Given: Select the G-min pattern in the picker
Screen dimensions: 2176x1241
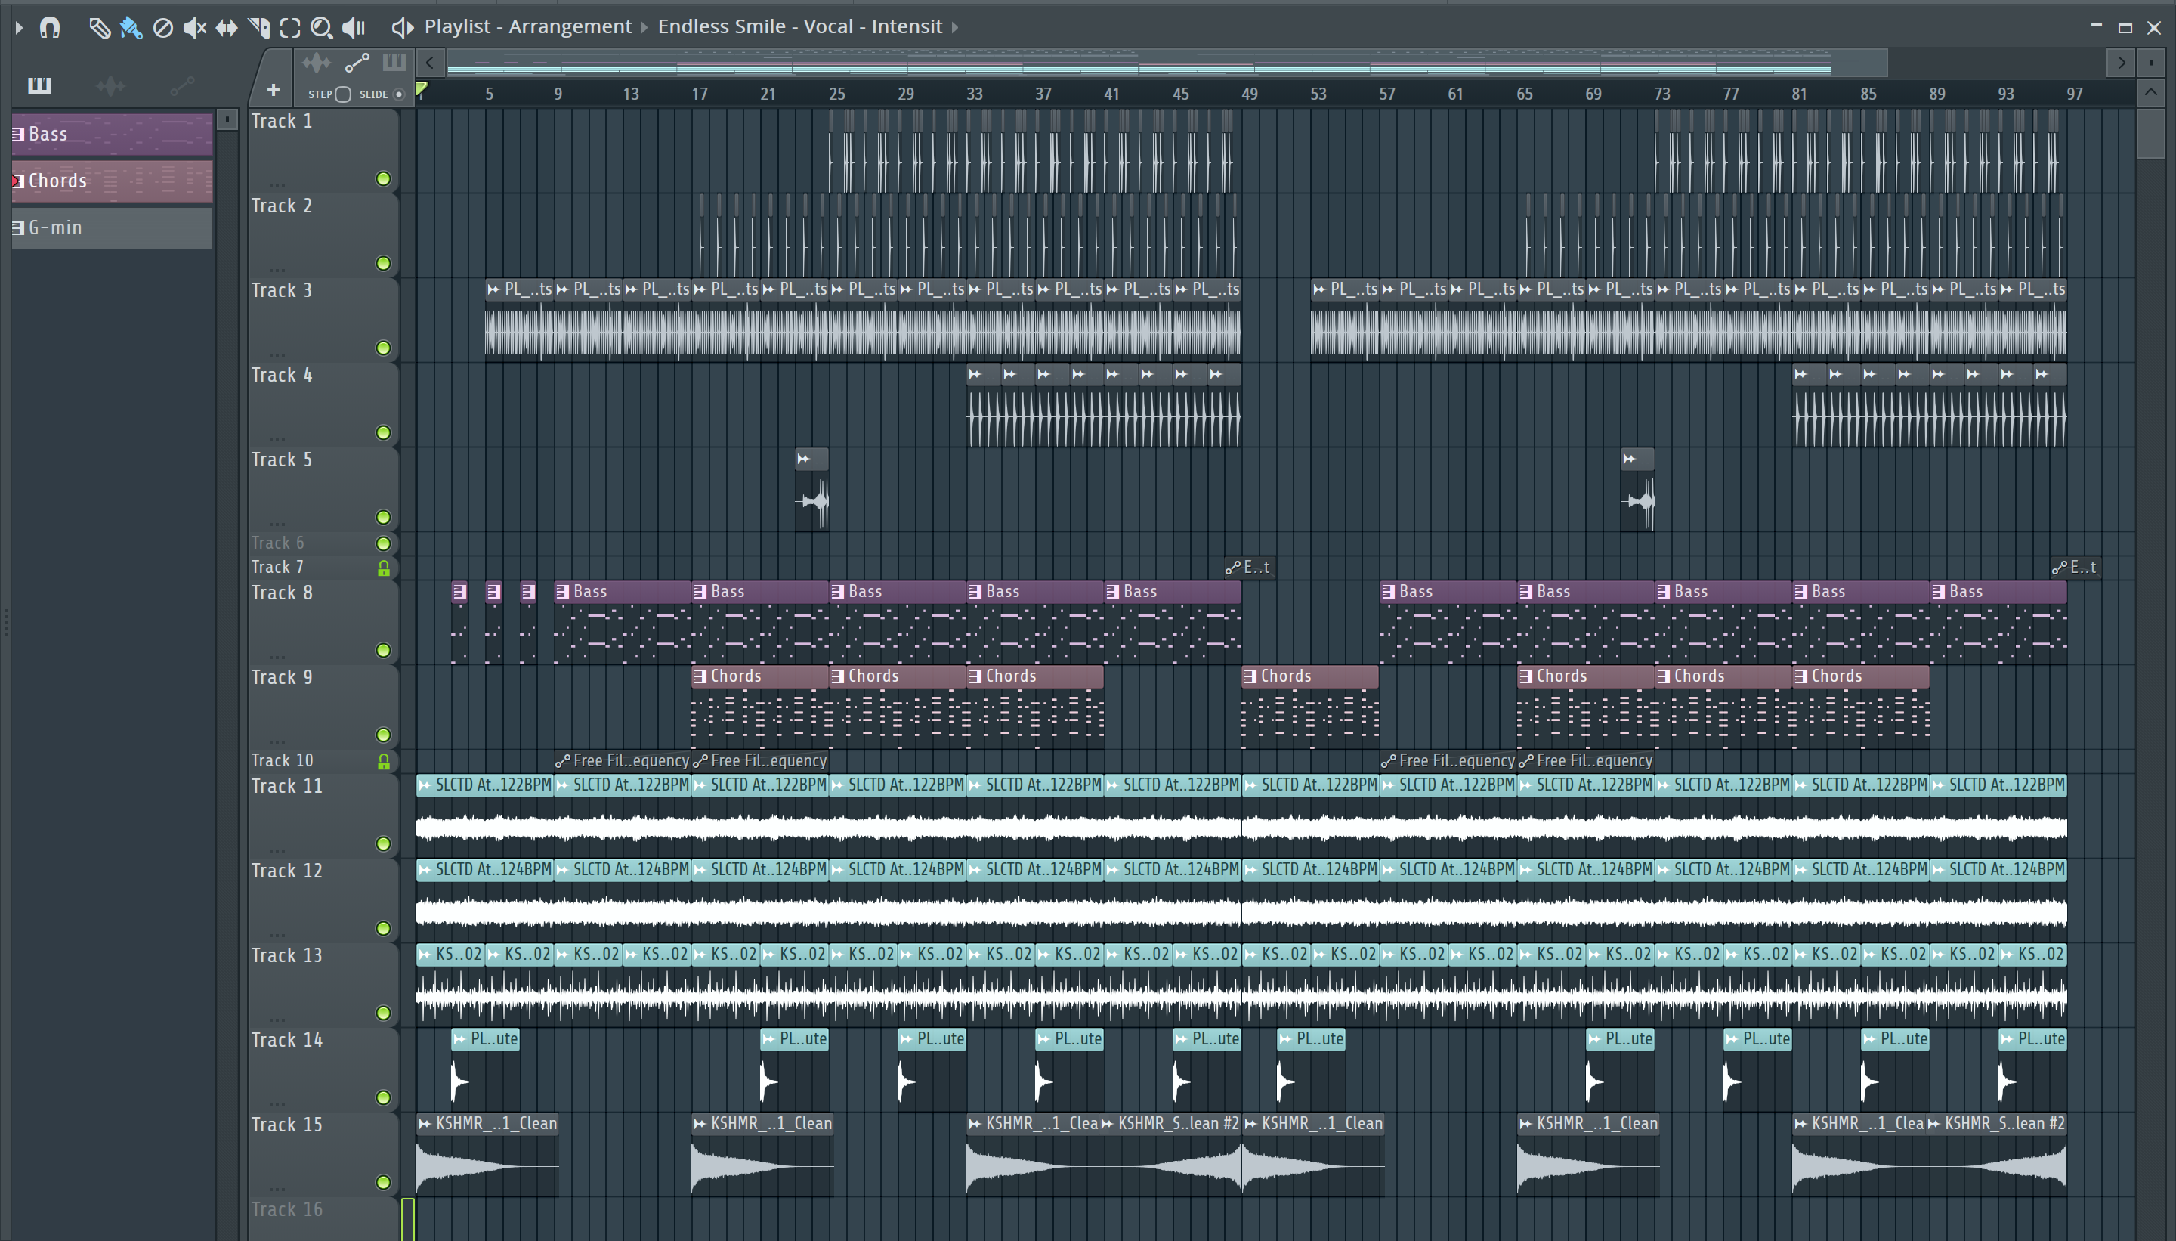Looking at the screenshot, I should [x=112, y=227].
